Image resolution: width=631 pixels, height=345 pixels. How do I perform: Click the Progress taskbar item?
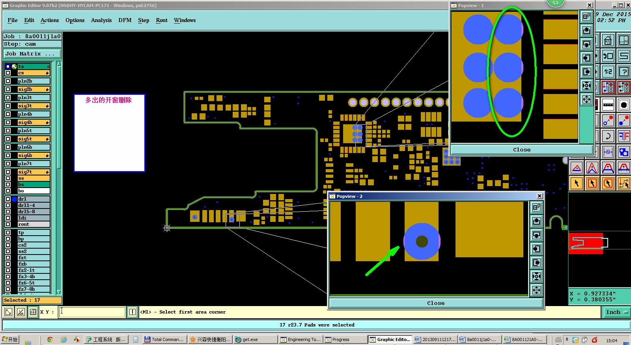pyautogui.click(x=345, y=339)
